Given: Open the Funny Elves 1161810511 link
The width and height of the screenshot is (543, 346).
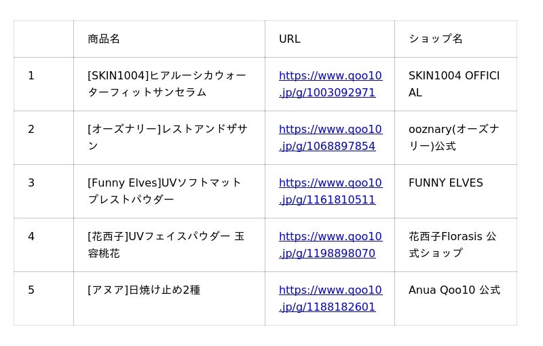Looking at the screenshot, I should click(x=331, y=191).
